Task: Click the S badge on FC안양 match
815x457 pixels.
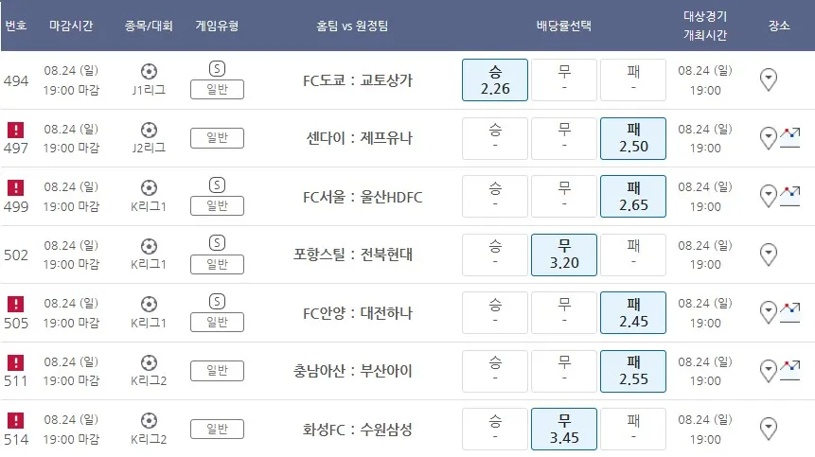Action: [x=217, y=302]
